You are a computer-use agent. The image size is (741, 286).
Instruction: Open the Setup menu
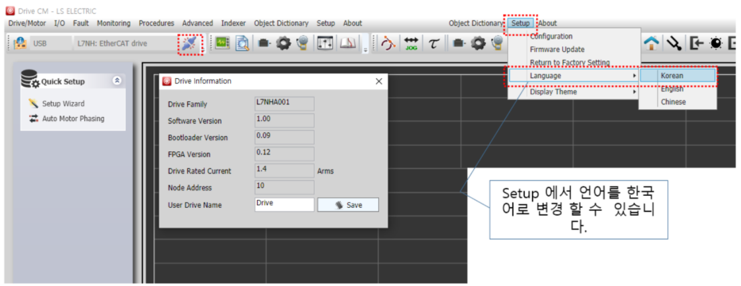(x=520, y=23)
